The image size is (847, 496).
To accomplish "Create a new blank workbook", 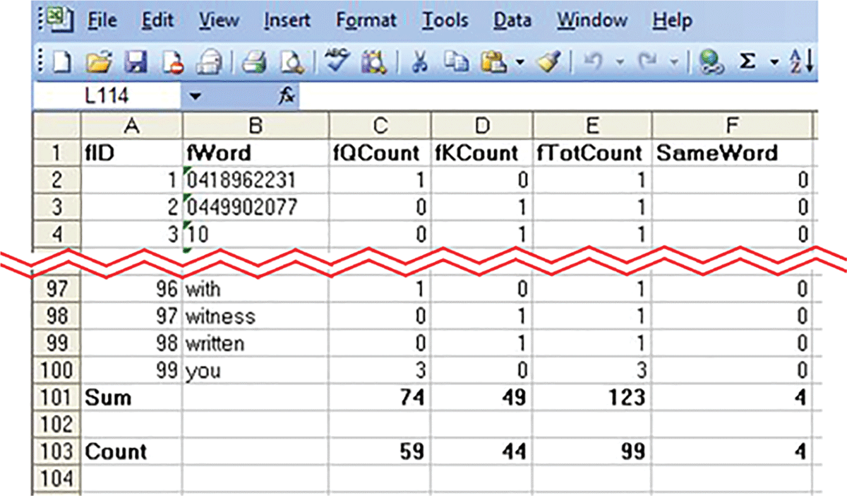I will [x=62, y=63].
